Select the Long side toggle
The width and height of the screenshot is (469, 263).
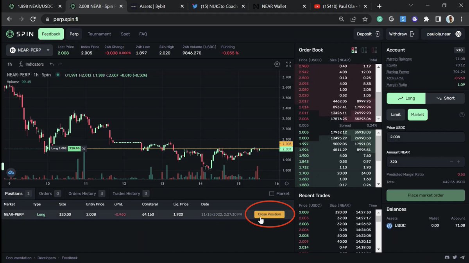click(406, 98)
